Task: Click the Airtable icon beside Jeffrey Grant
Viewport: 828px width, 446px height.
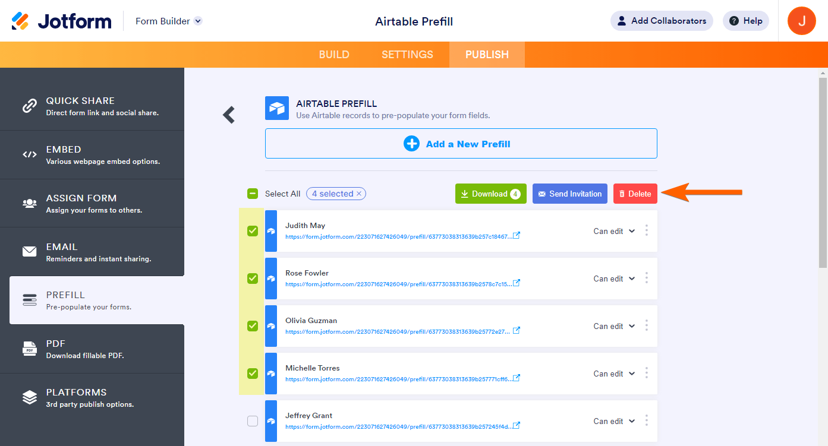Action: click(x=271, y=421)
